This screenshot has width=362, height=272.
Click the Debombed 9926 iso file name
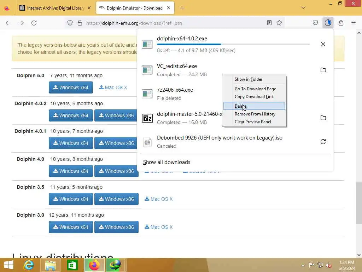(x=220, y=138)
